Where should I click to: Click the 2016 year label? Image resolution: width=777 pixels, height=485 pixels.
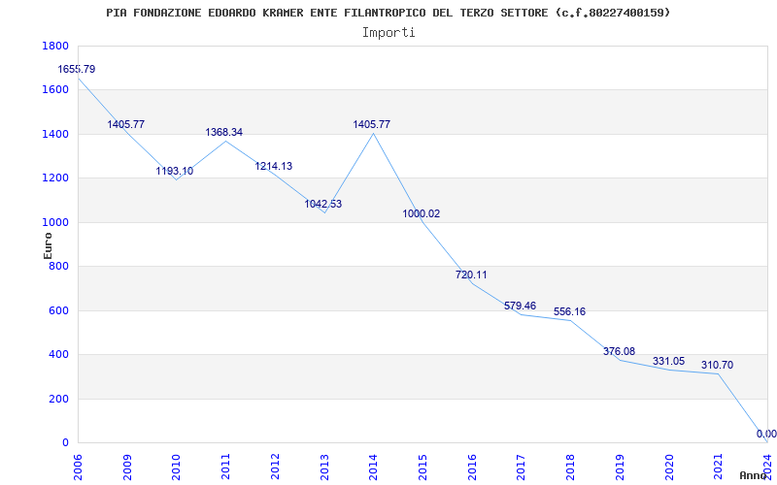pyautogui.click(x=472, y=468)
